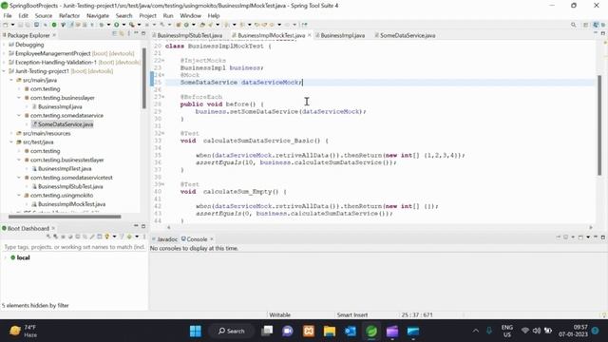Click the Collapse All icon in Package Explorer
This screenshot has width=608, height=342.
[114, 34]
